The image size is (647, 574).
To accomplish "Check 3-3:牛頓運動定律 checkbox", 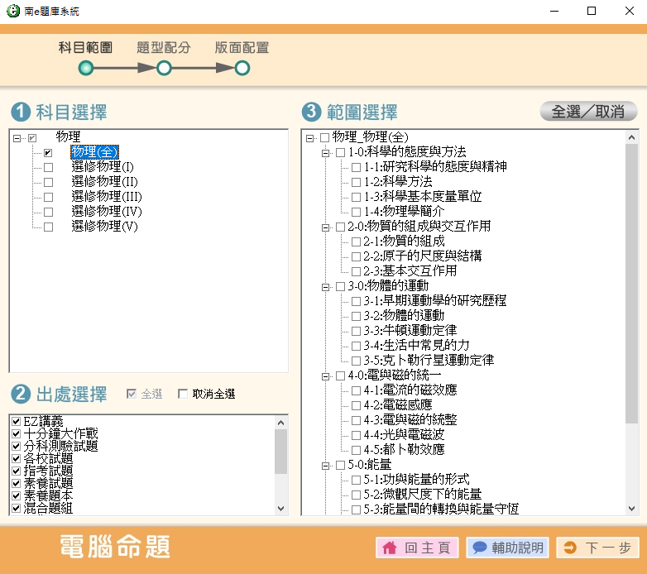I will pos(356,331).
